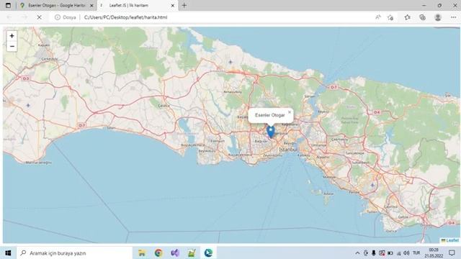This screenshot has height=259, width=461.
Task: Click the O-3 highway shield on the map
Action: tap(26, 78)
